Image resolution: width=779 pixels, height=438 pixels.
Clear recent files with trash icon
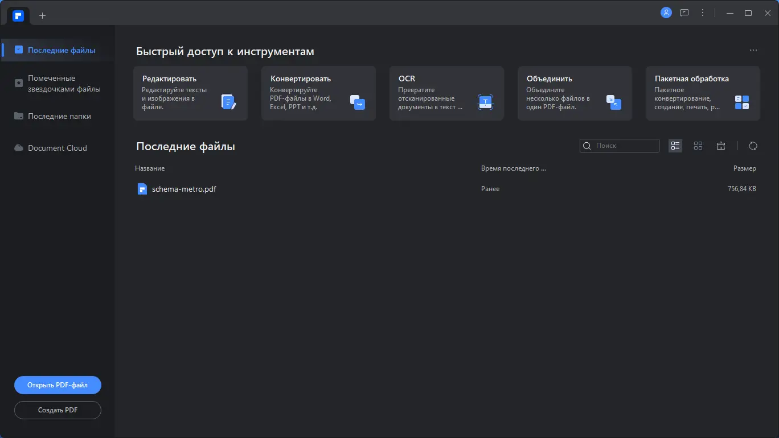[721, 146]
